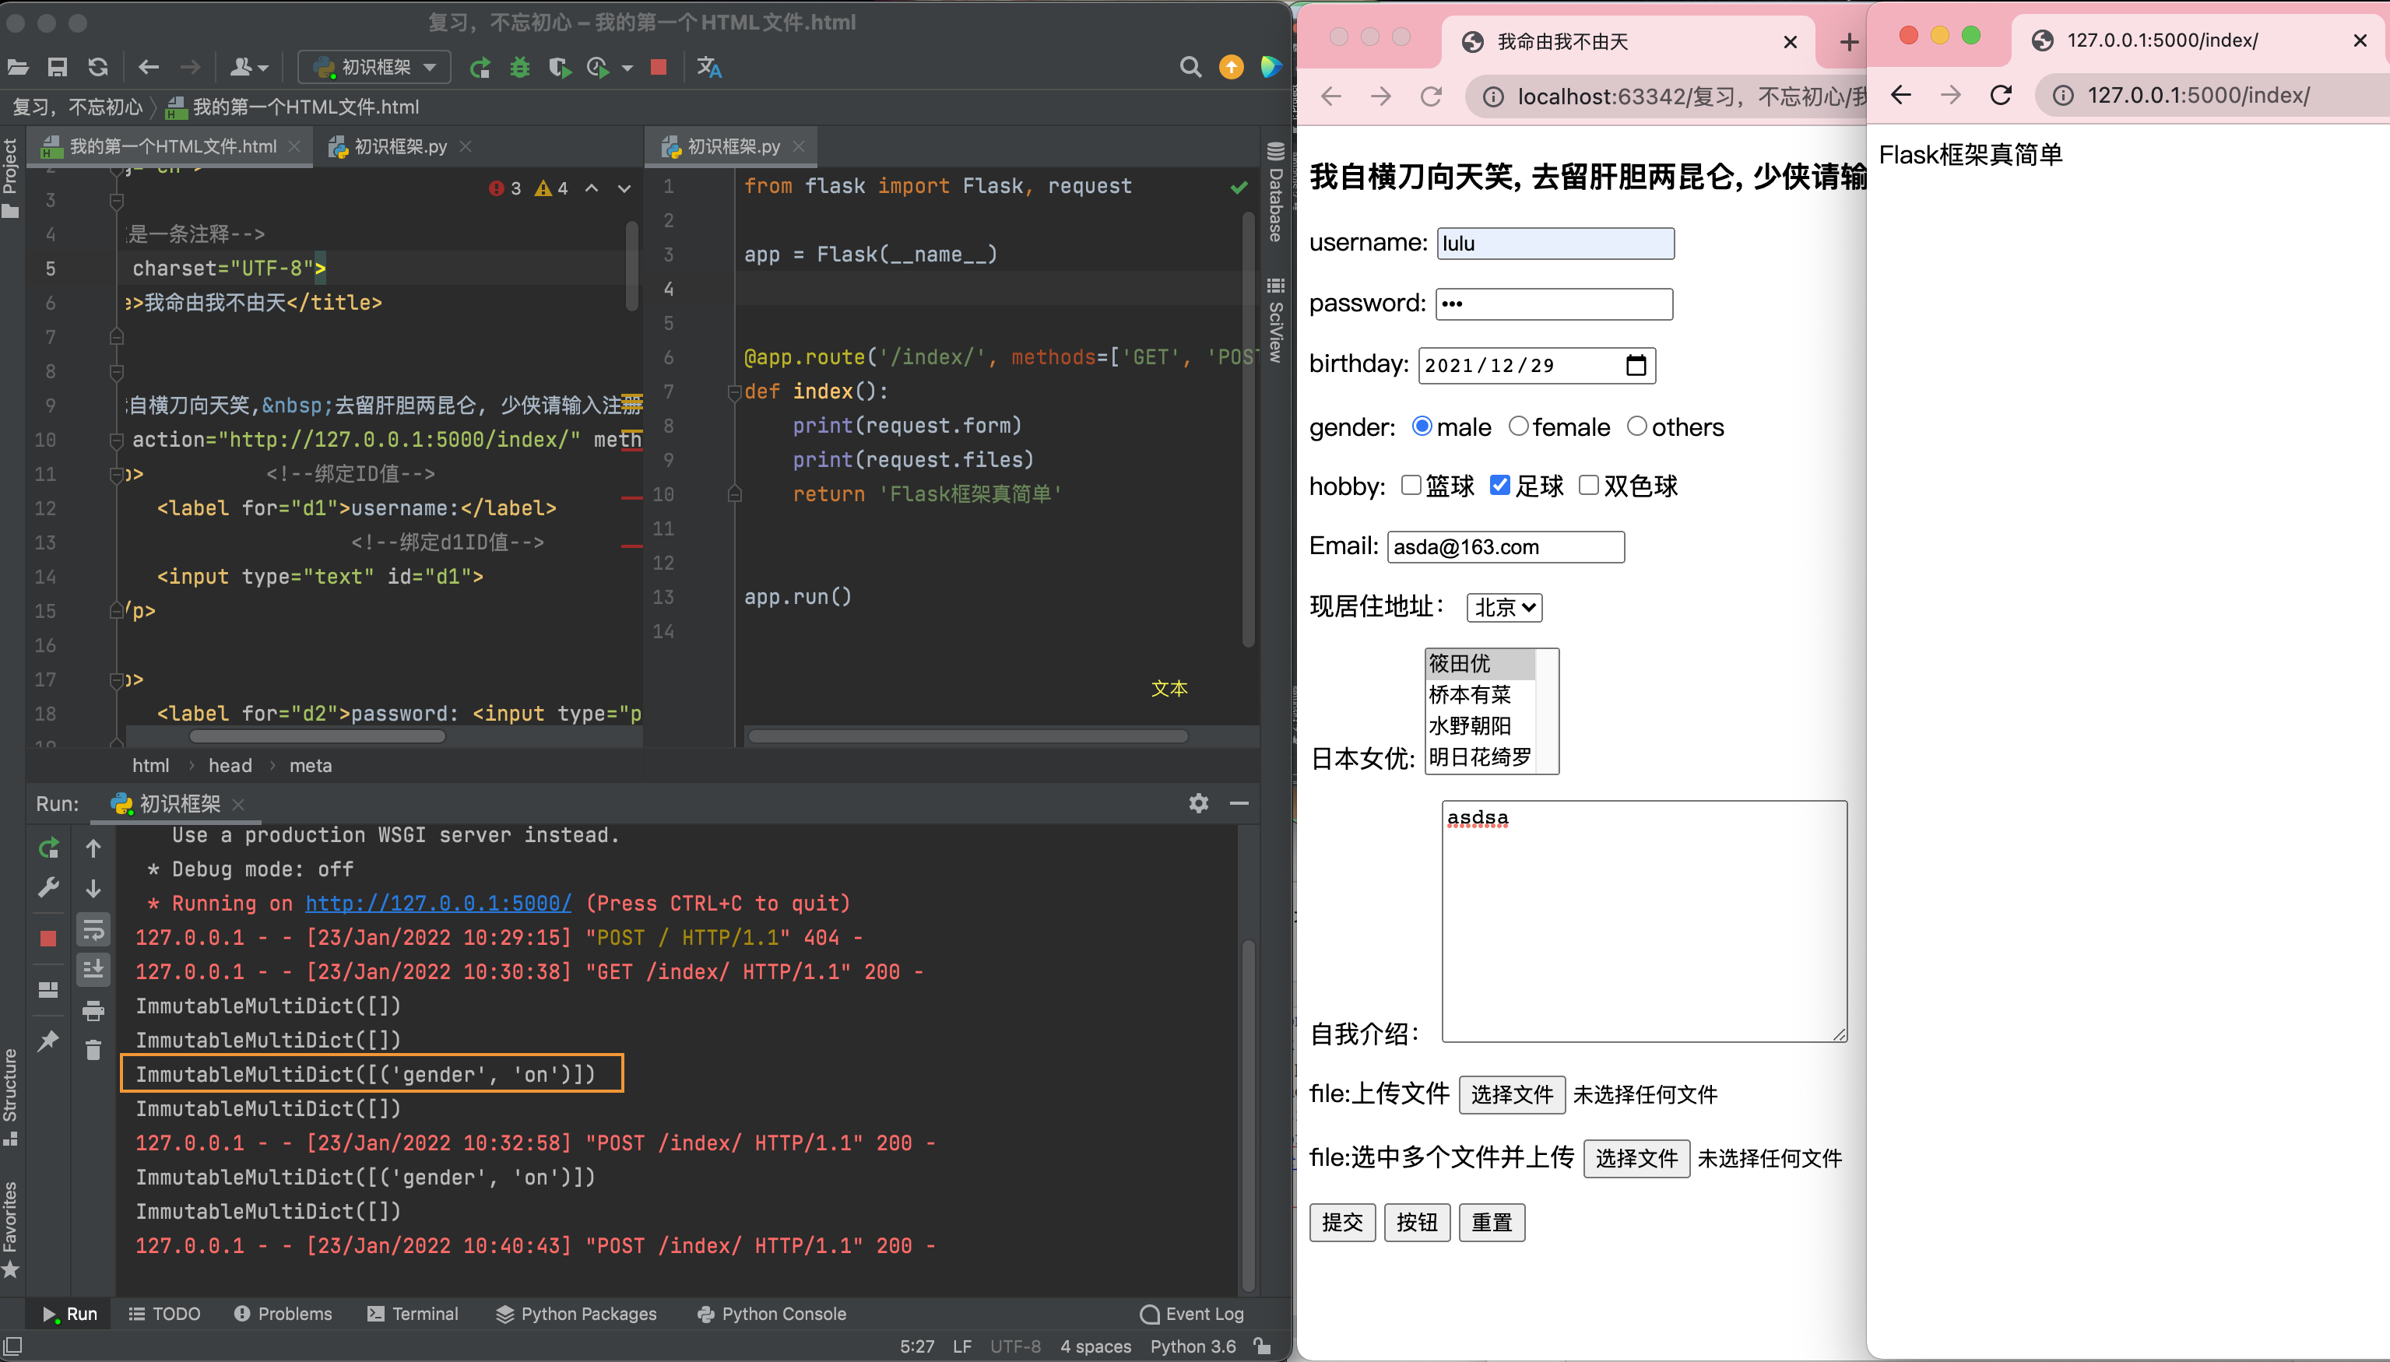Open the translate icon in toolbar
The image size is (2390, 1362).
point(709,68)
